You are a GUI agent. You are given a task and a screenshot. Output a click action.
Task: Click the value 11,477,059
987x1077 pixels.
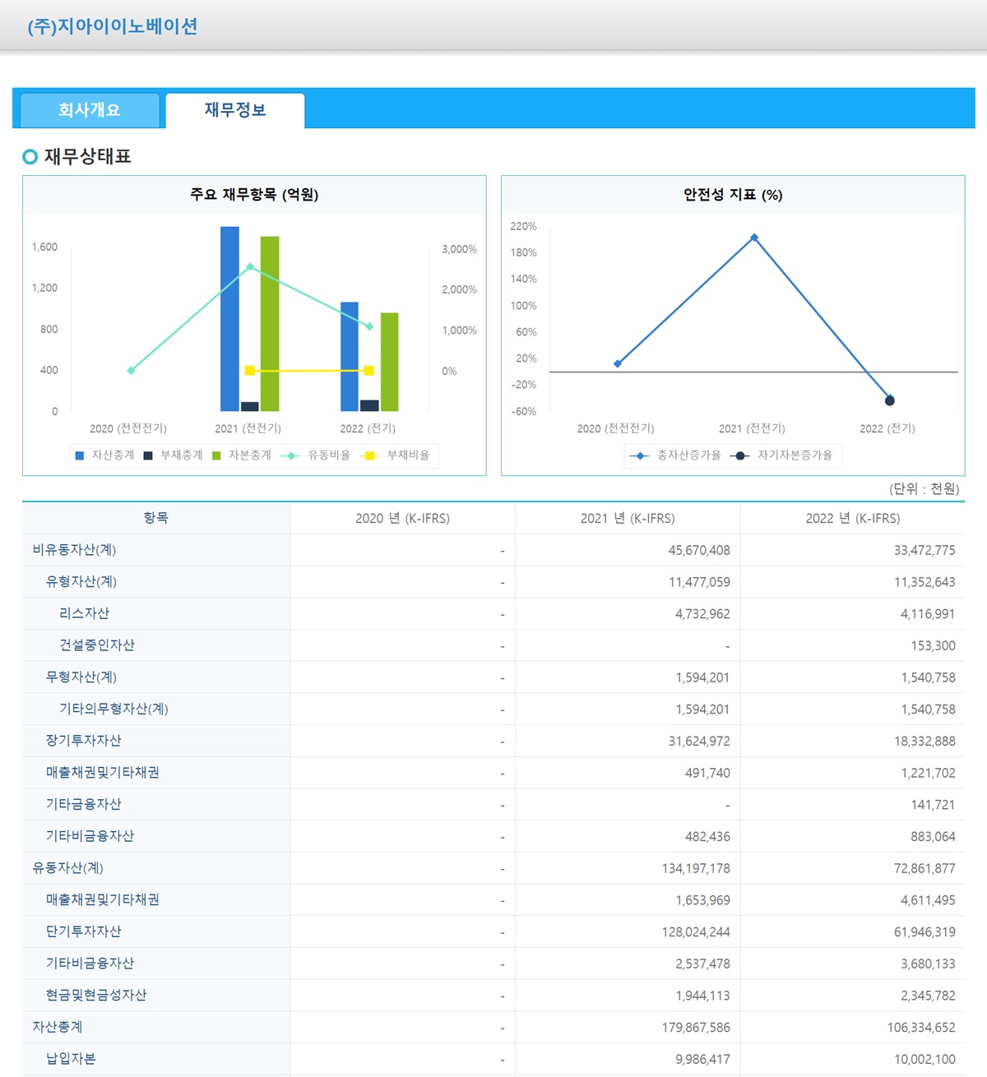[699, 582]
